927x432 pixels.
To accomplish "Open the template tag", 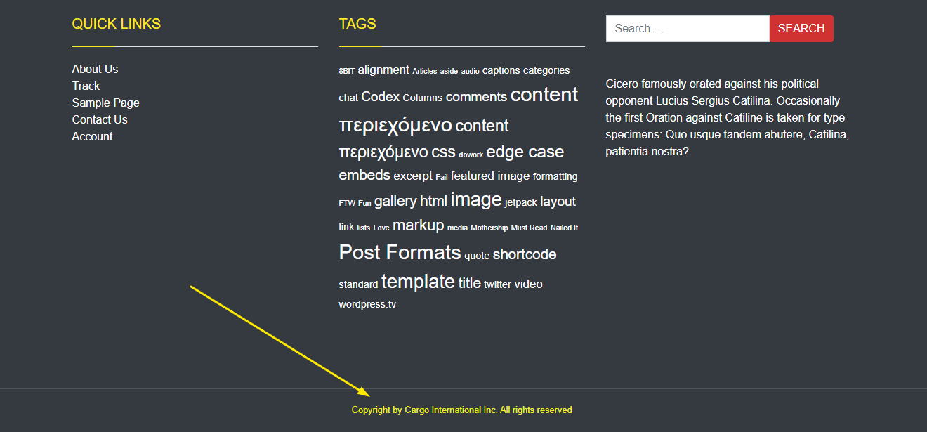I will tap(419, 282).
